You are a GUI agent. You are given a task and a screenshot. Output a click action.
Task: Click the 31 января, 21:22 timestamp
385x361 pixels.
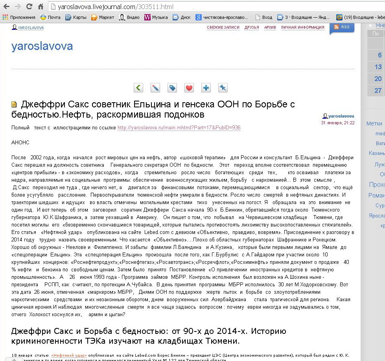click(337, 123)
